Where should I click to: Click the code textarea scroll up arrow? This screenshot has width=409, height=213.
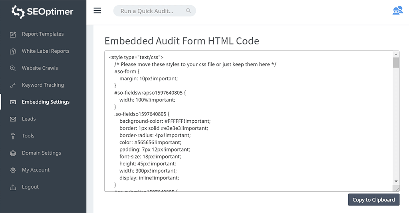(x=396, y=54)
